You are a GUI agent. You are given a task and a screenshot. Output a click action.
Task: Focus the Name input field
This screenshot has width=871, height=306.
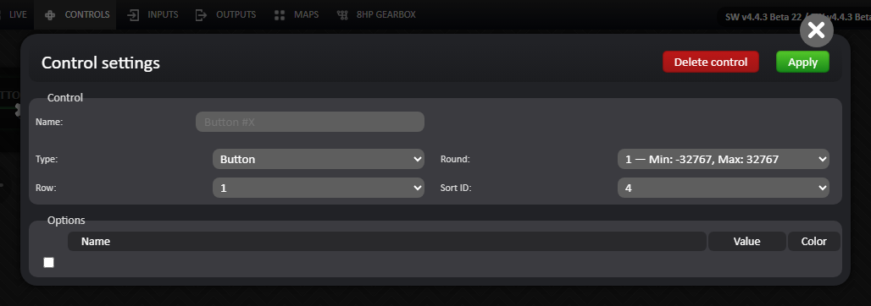310,122
